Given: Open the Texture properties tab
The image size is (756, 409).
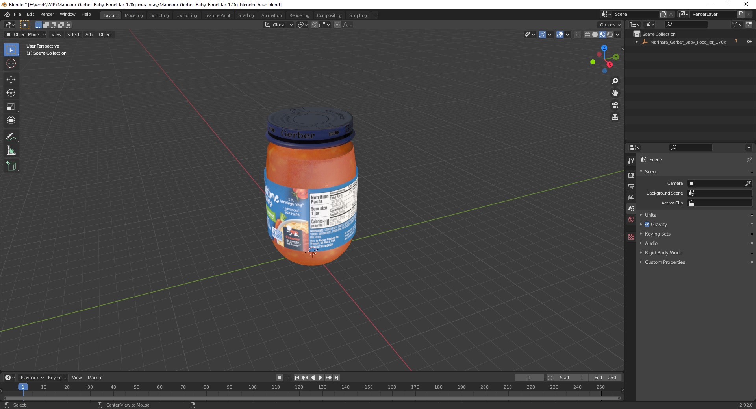Looking at the screenshot, I should tap(631, 237).
